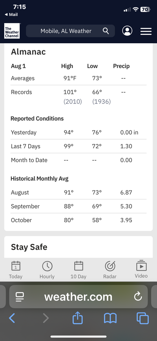Focus the Mobile, AL Weather search field
Image resolution: width=157 pixels, height=341 pixels.
coord(70,31)
